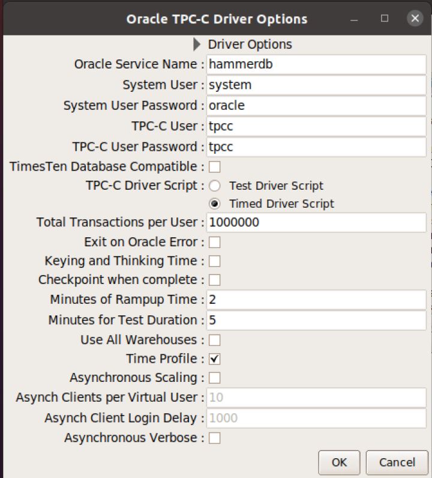Image resolution: width=432 pixels, height=478 pixels.
Task: Choose the Timed Driver Script option
Action: coord(214,204)
